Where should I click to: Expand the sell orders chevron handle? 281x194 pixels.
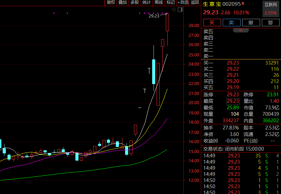click(x=241, y=30)
